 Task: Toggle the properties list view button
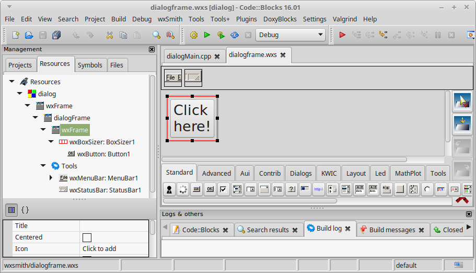click(11, 210)
